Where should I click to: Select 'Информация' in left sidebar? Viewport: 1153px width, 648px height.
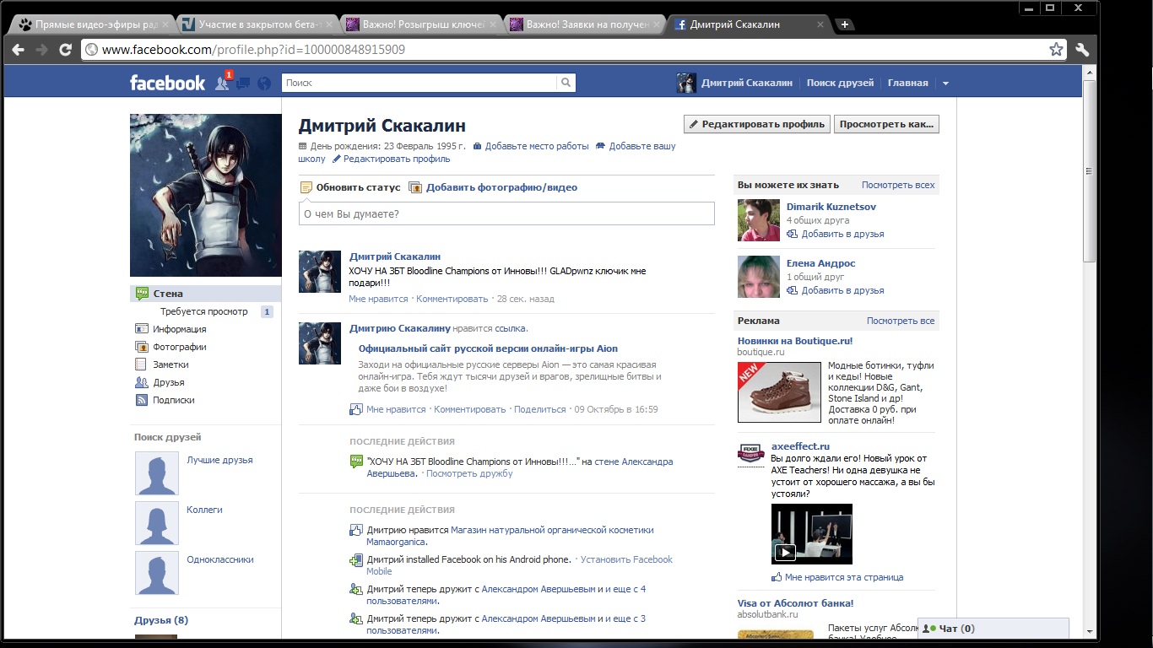click(179, 329)
